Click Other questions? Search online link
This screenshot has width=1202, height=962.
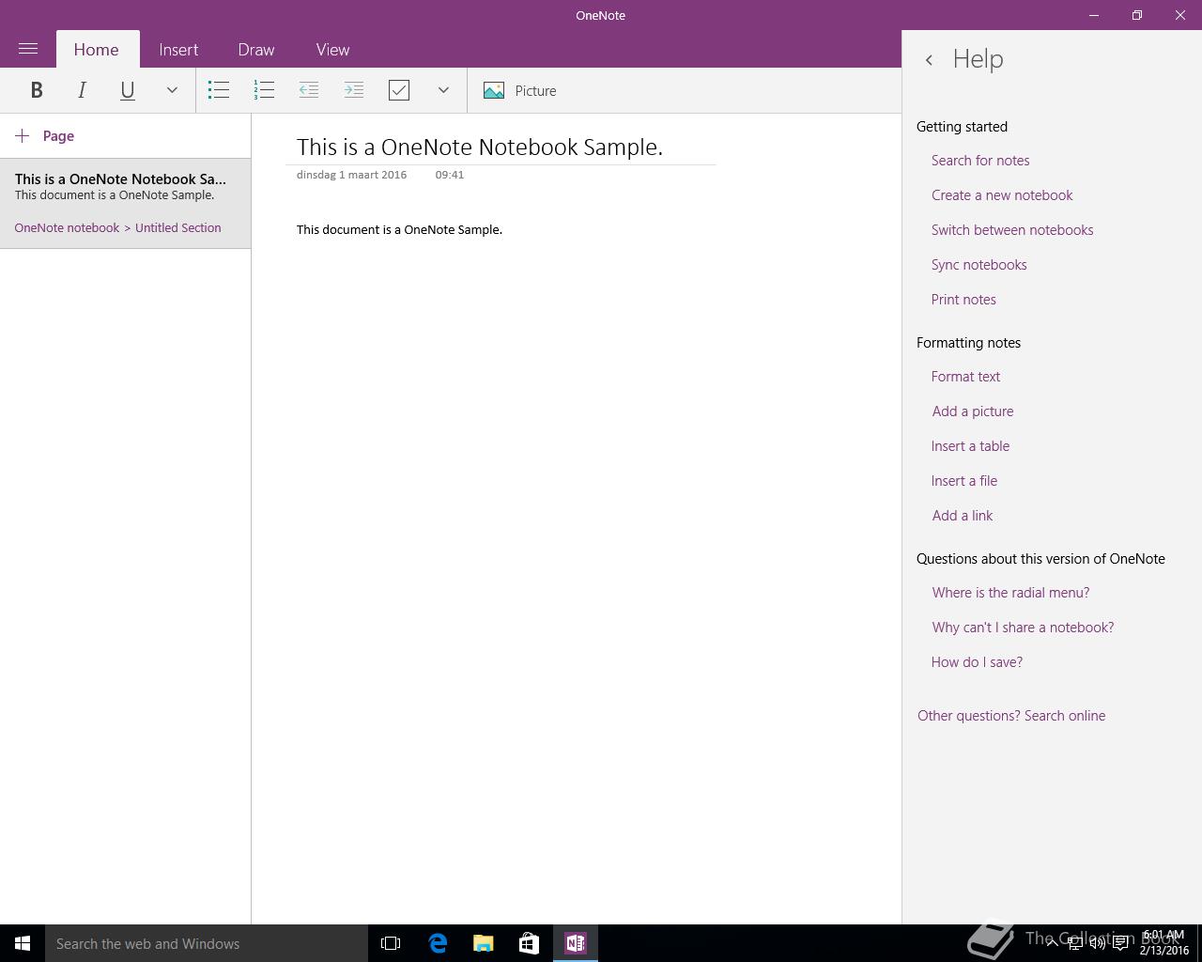[1011, 716]
